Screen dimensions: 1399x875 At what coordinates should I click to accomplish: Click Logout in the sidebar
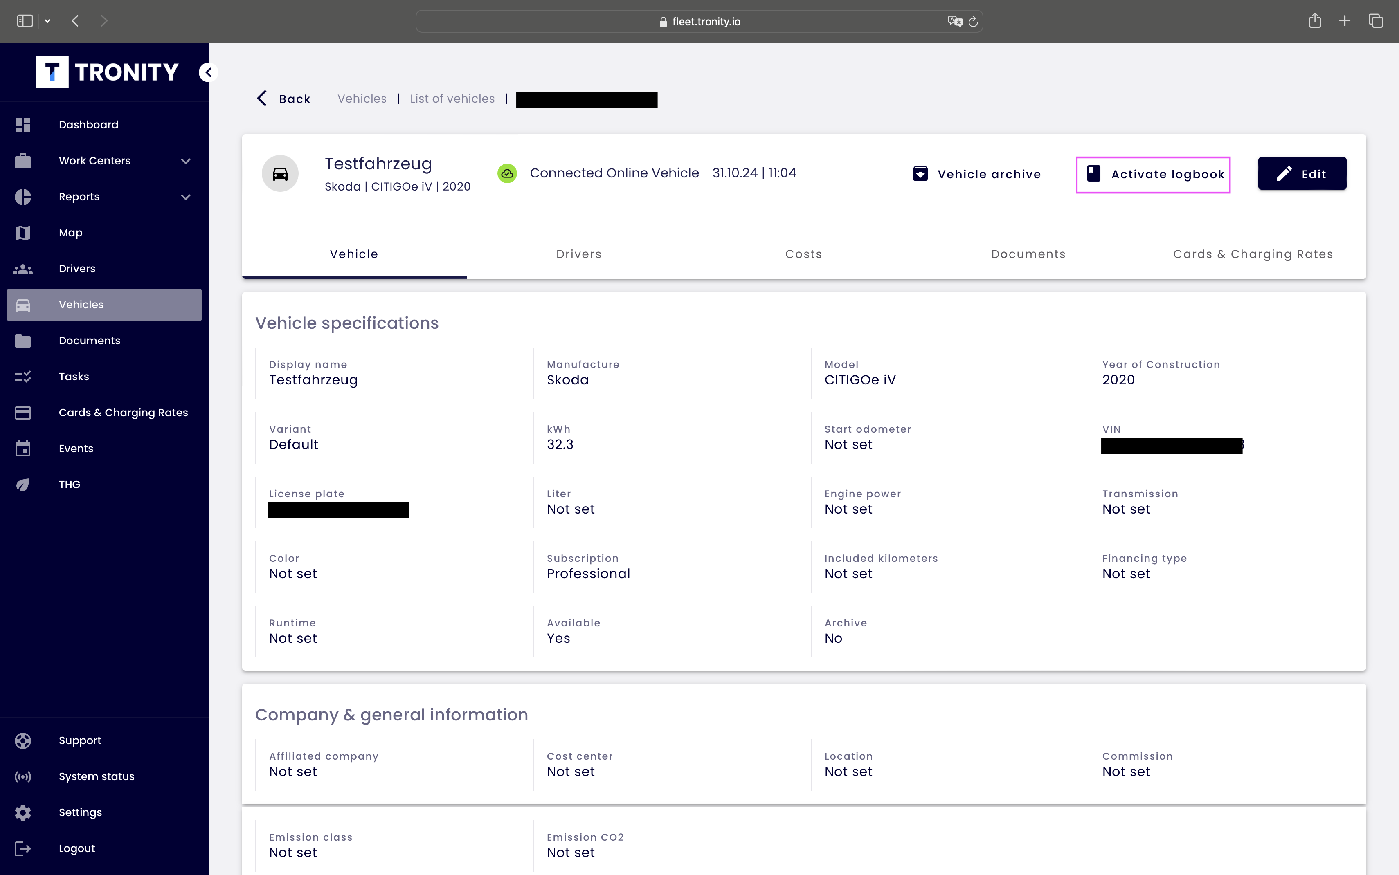pos(104,848)
